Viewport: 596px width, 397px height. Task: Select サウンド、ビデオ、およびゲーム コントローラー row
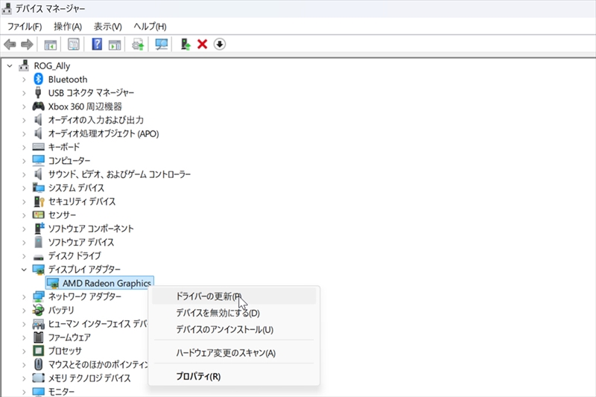point(119,174)
